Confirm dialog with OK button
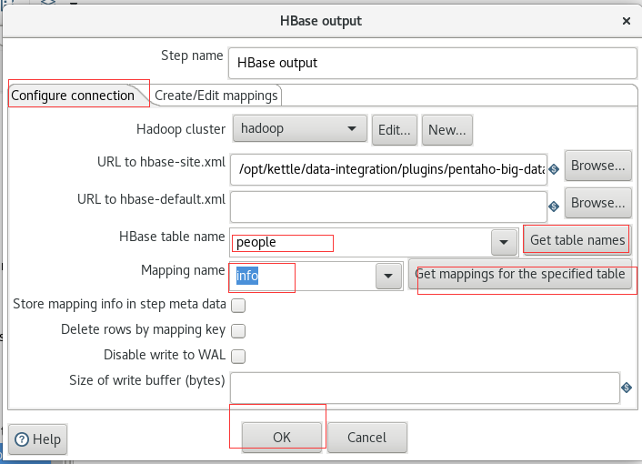 (x=282, y=438)
